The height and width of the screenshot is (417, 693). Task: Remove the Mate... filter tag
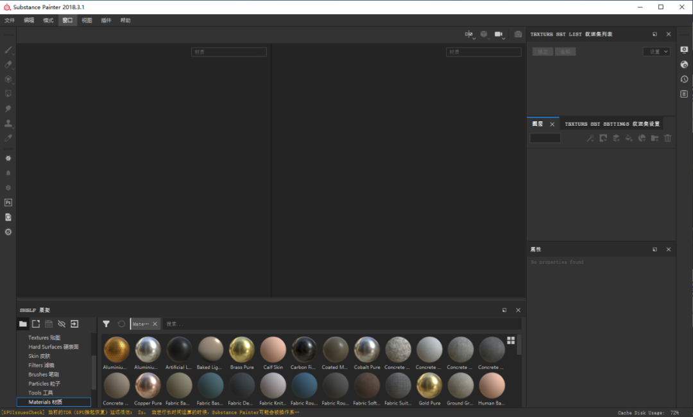point(155,324)
